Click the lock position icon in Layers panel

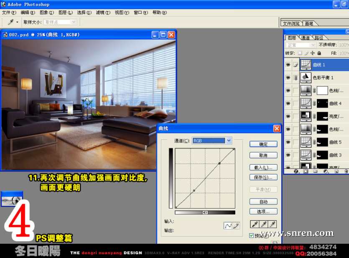click(x=313, y=53)
